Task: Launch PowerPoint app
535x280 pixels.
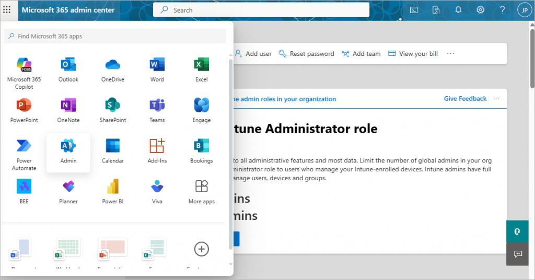Action: tap(24, 111)
